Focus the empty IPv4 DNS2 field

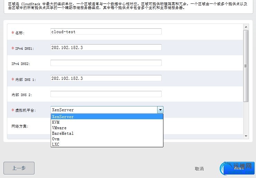coord(106,63)
